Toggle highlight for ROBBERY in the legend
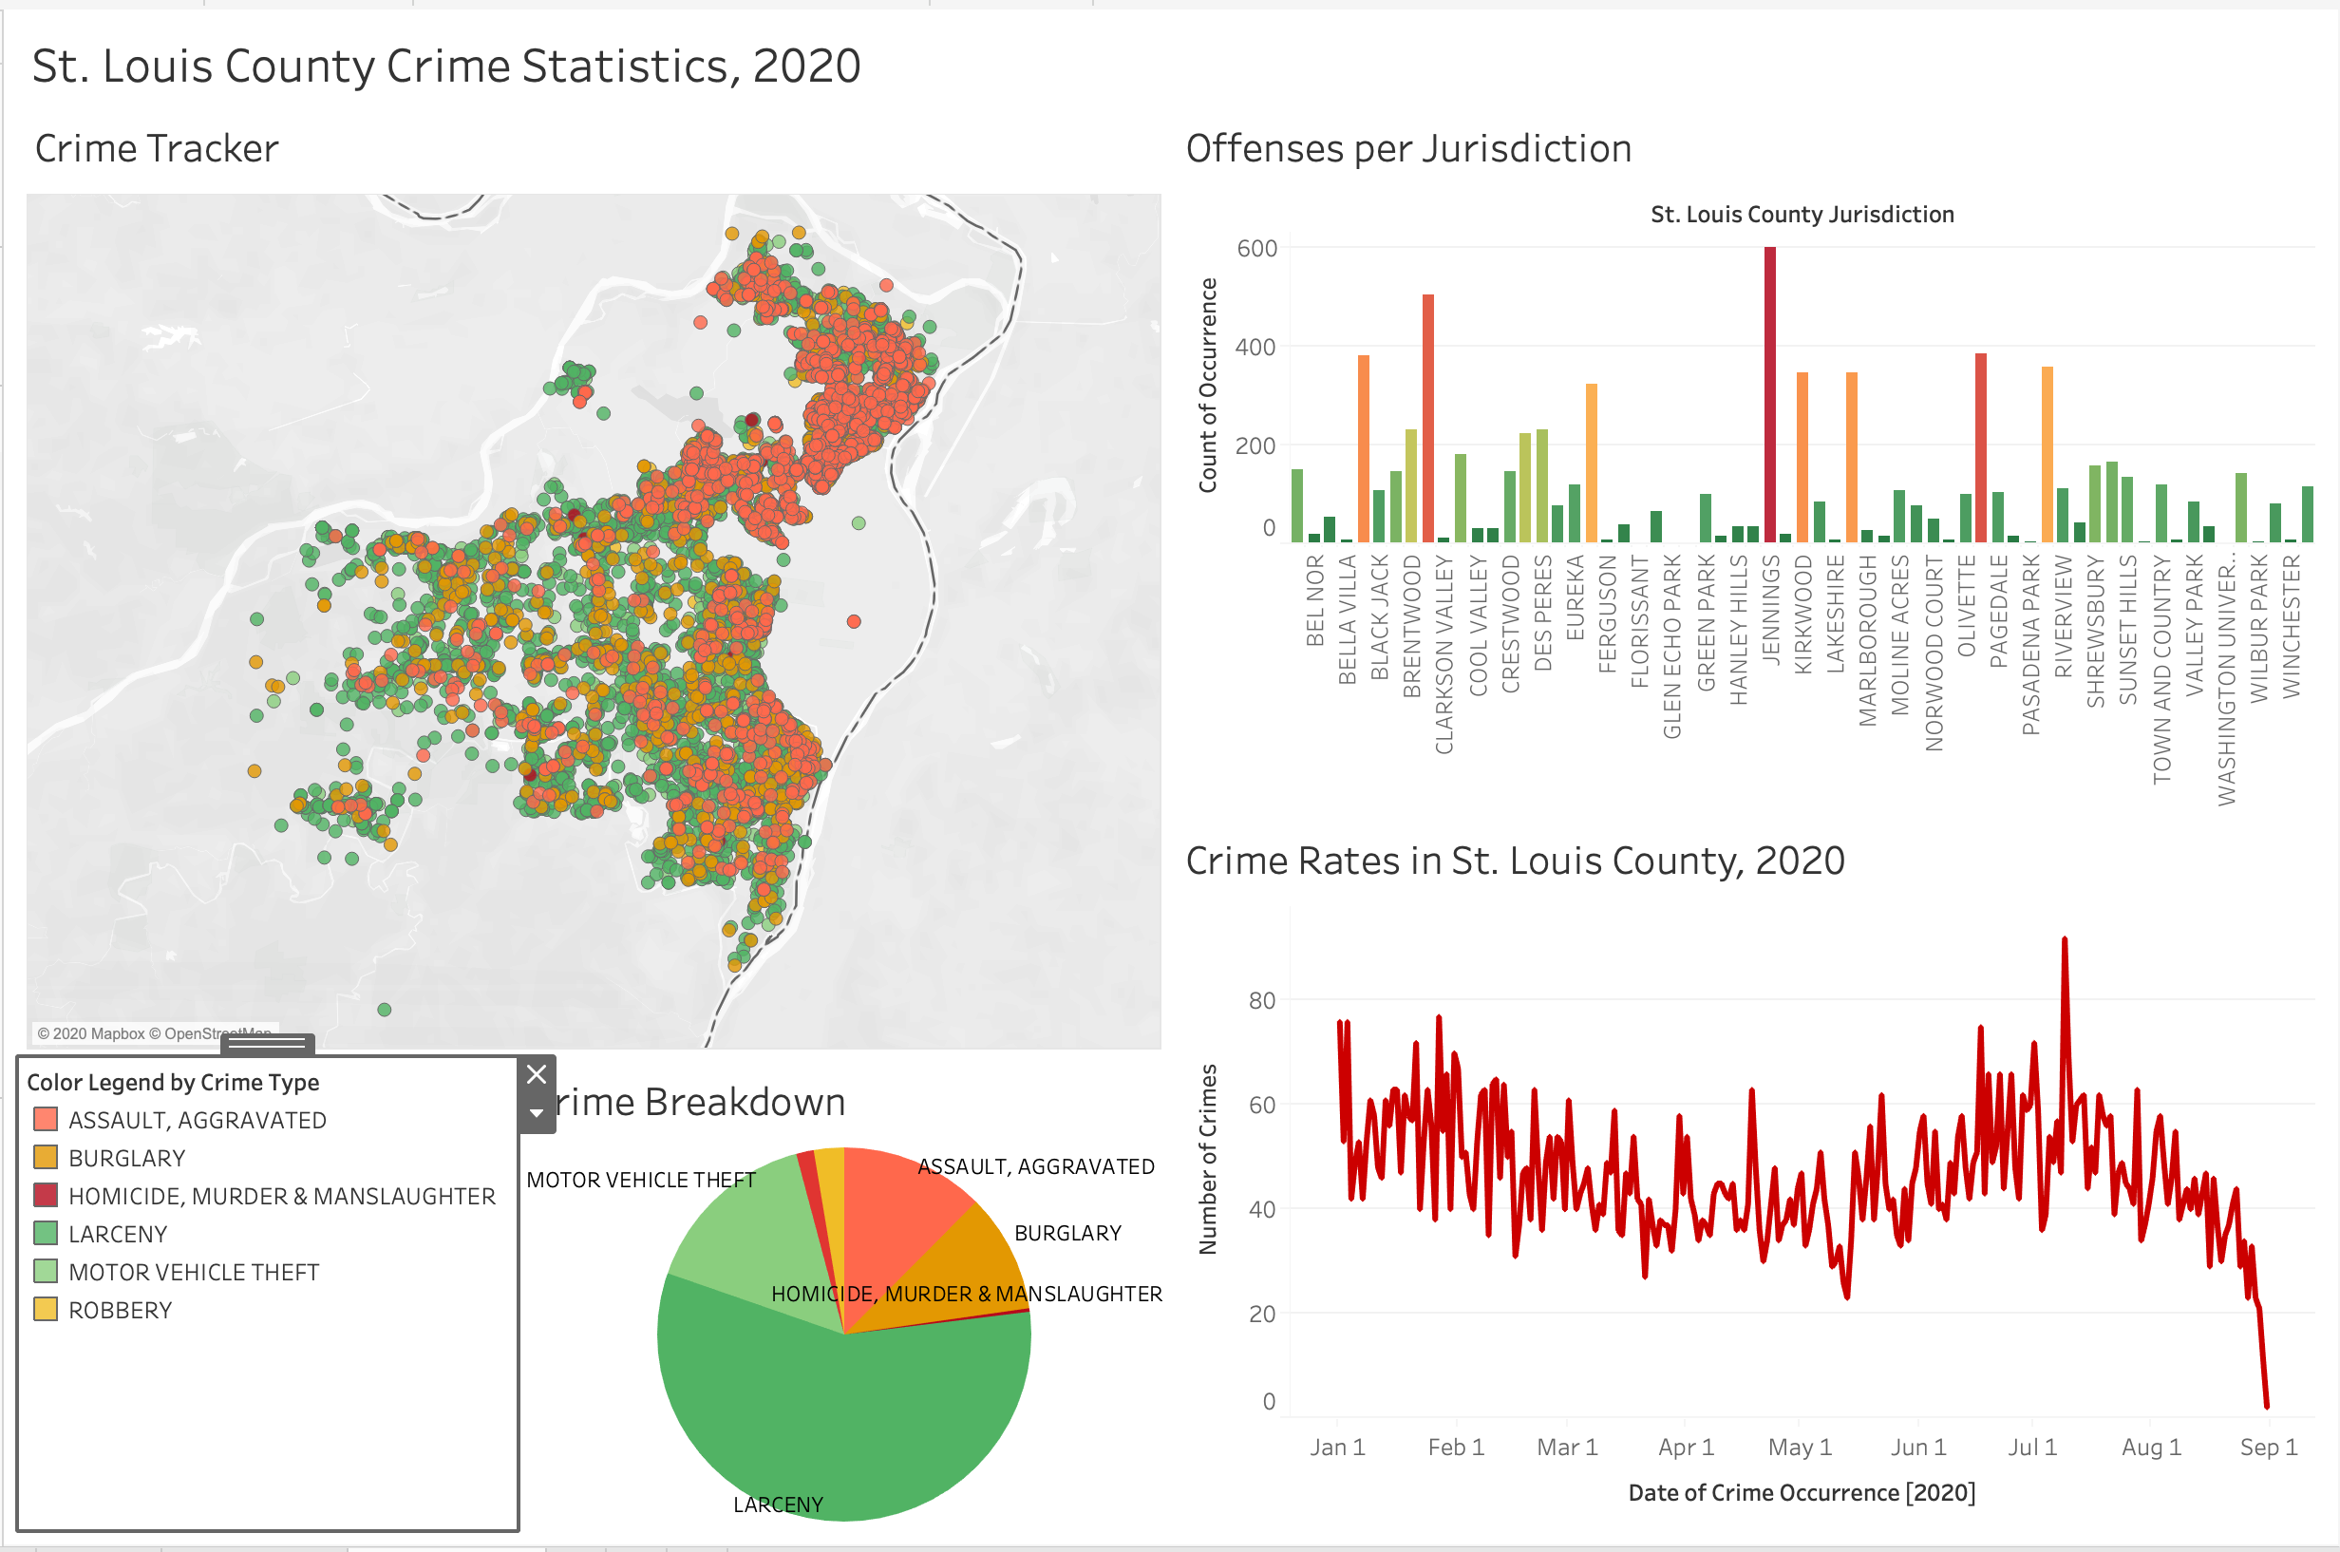Viewport: 2340px width, 1552px height. click(119, 1310)
